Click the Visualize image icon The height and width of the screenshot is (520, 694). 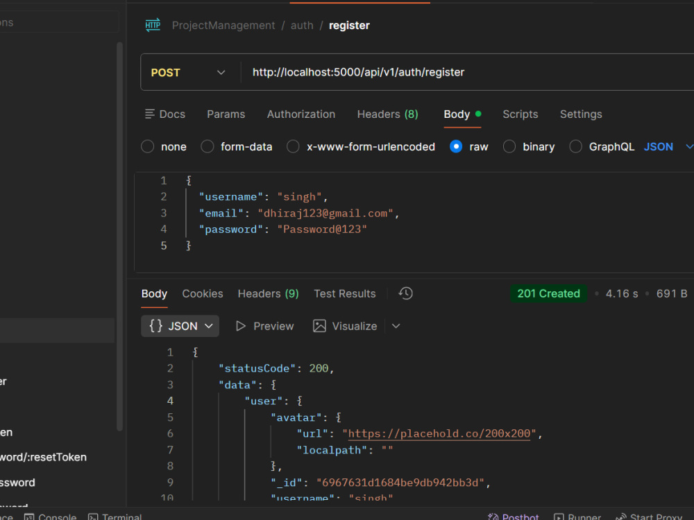click(319, 327)
